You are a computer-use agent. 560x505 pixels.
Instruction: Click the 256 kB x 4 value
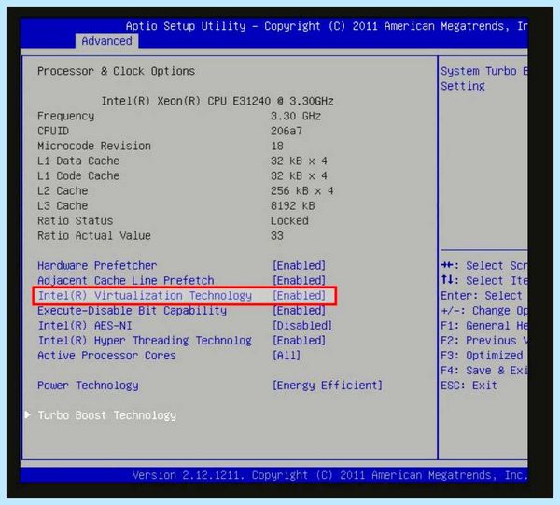pyautogui.click(x=302, y=191)
